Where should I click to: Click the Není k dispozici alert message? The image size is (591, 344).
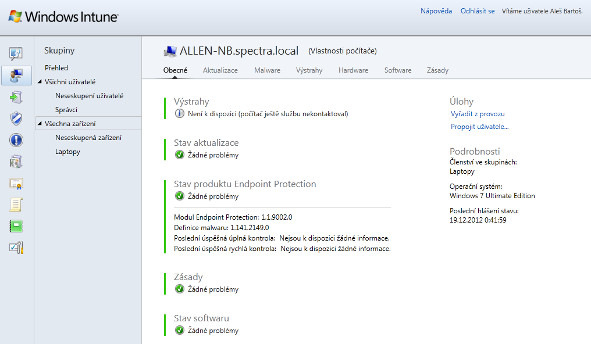click(x=268, y=114)
